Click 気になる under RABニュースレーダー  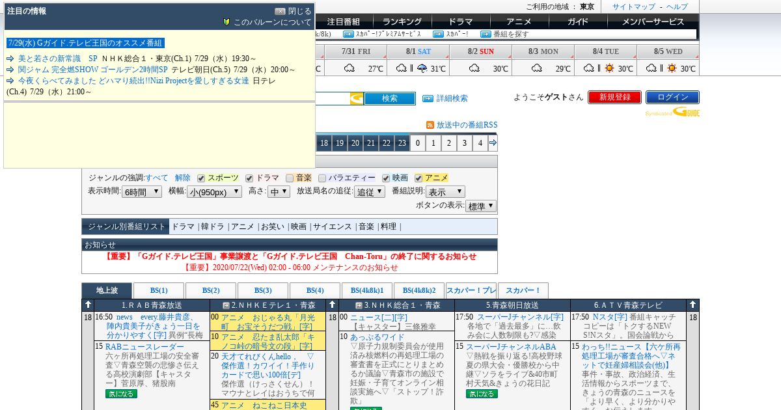tap(121, 394)
